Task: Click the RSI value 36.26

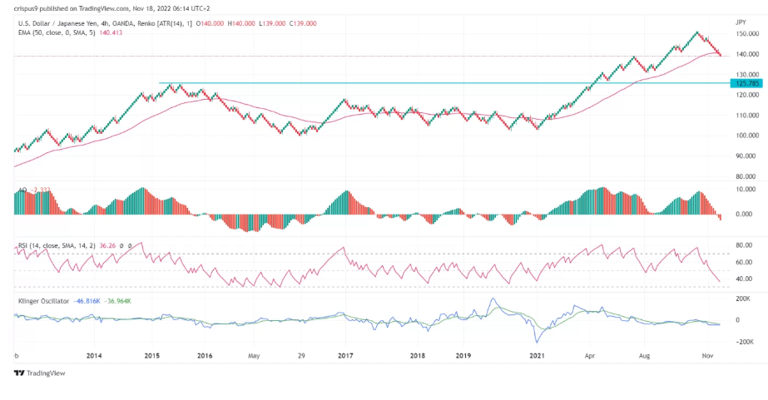Action: 108,246
